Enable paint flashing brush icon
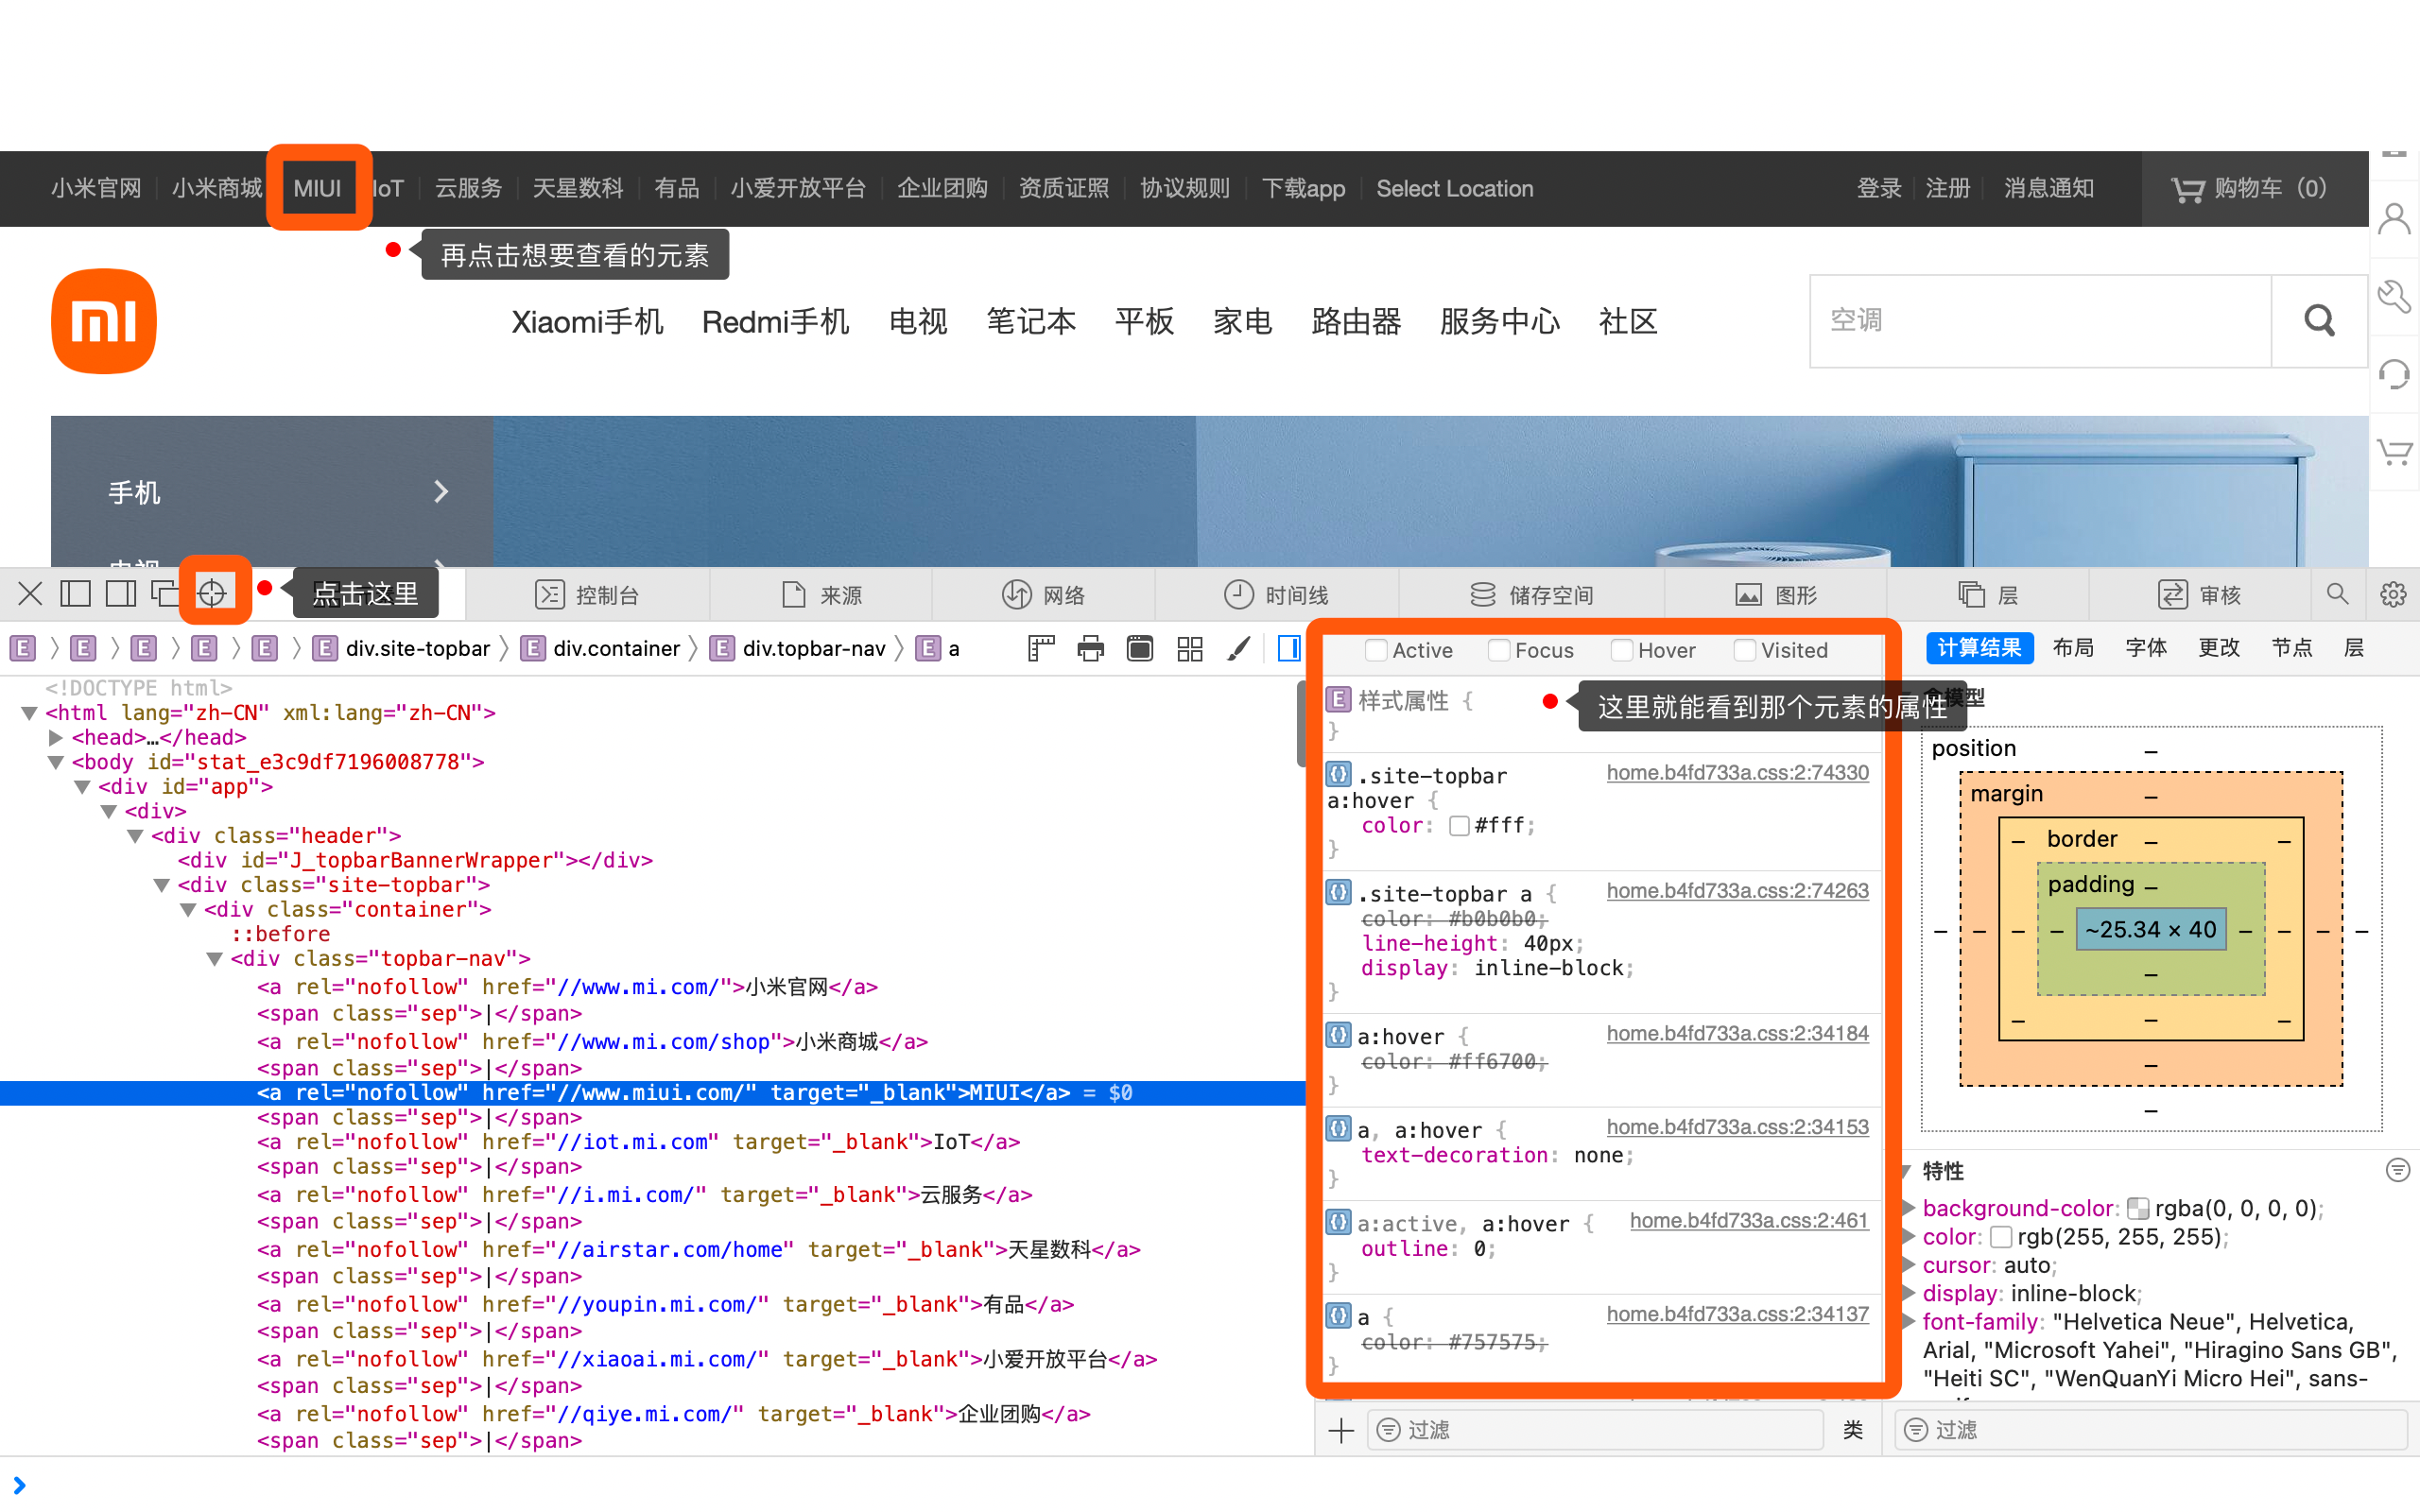 pos(1239,648)
